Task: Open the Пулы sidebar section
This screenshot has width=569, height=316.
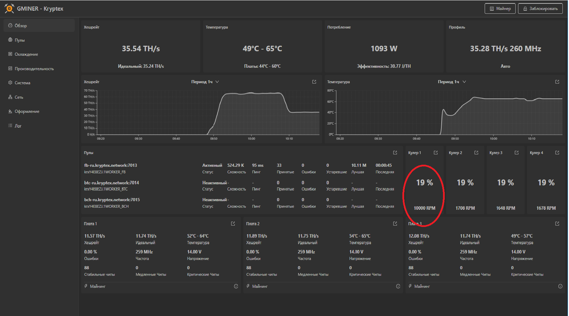Action: click(x=20, y=40)
